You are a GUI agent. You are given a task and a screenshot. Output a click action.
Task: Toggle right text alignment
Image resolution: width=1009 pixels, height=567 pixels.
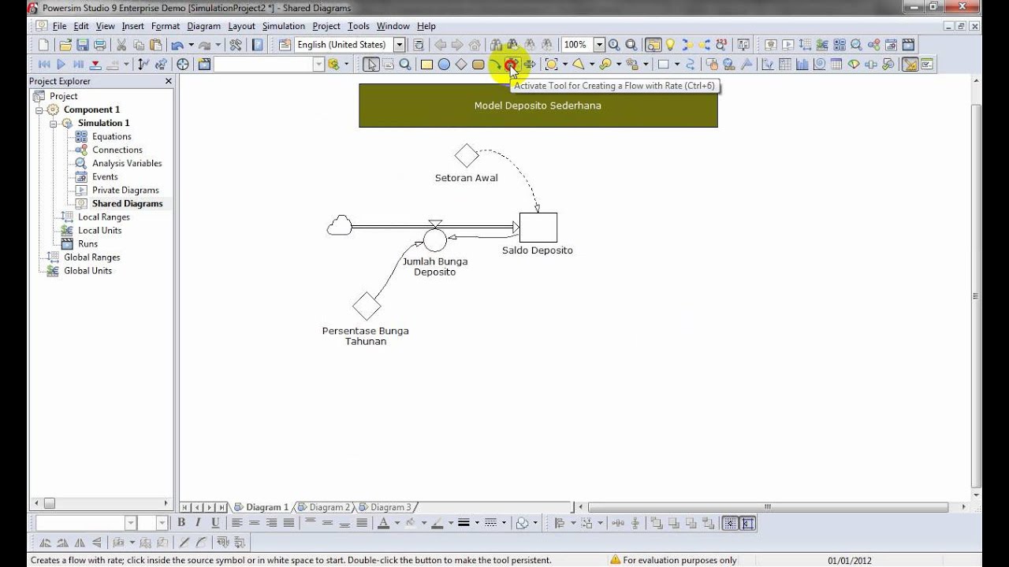pyautogui.click(x=271, y=523)
